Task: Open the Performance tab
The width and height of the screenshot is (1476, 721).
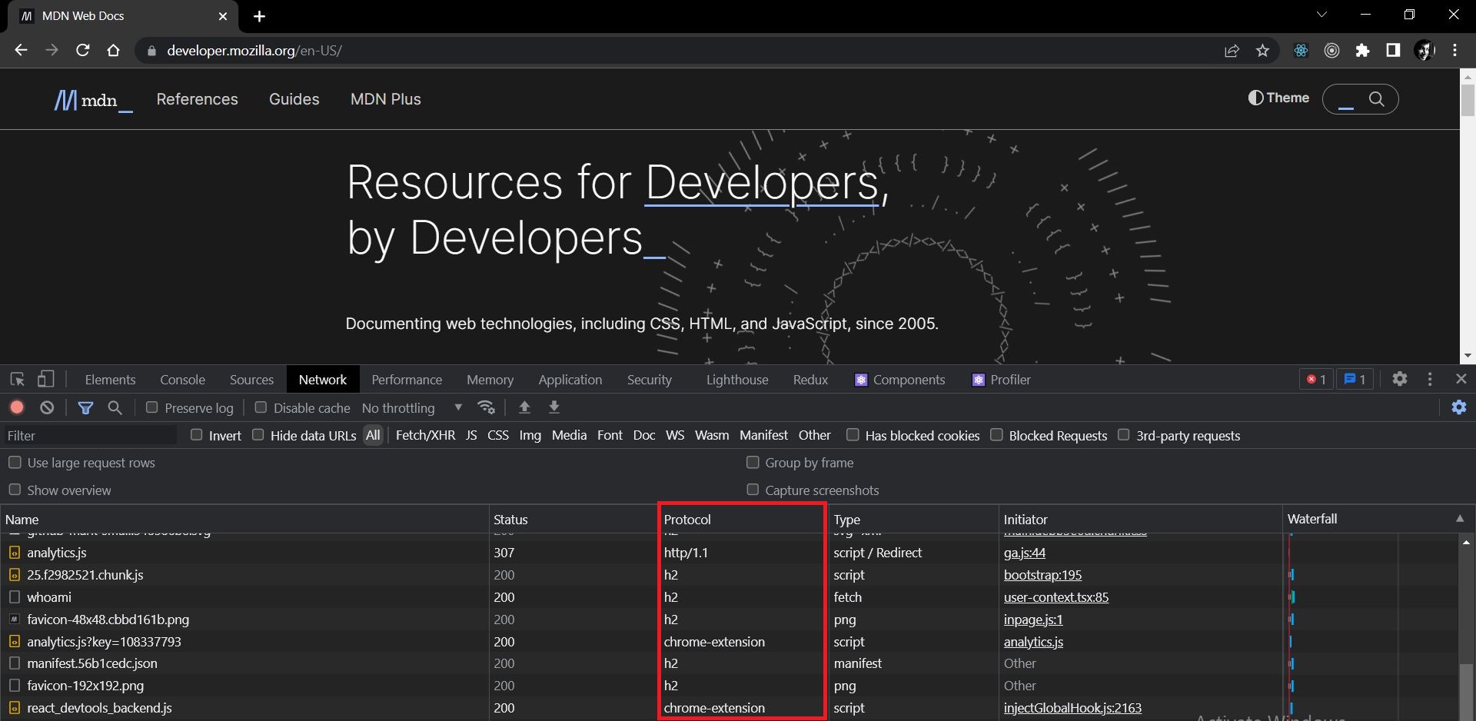Action: click(407, 380)
